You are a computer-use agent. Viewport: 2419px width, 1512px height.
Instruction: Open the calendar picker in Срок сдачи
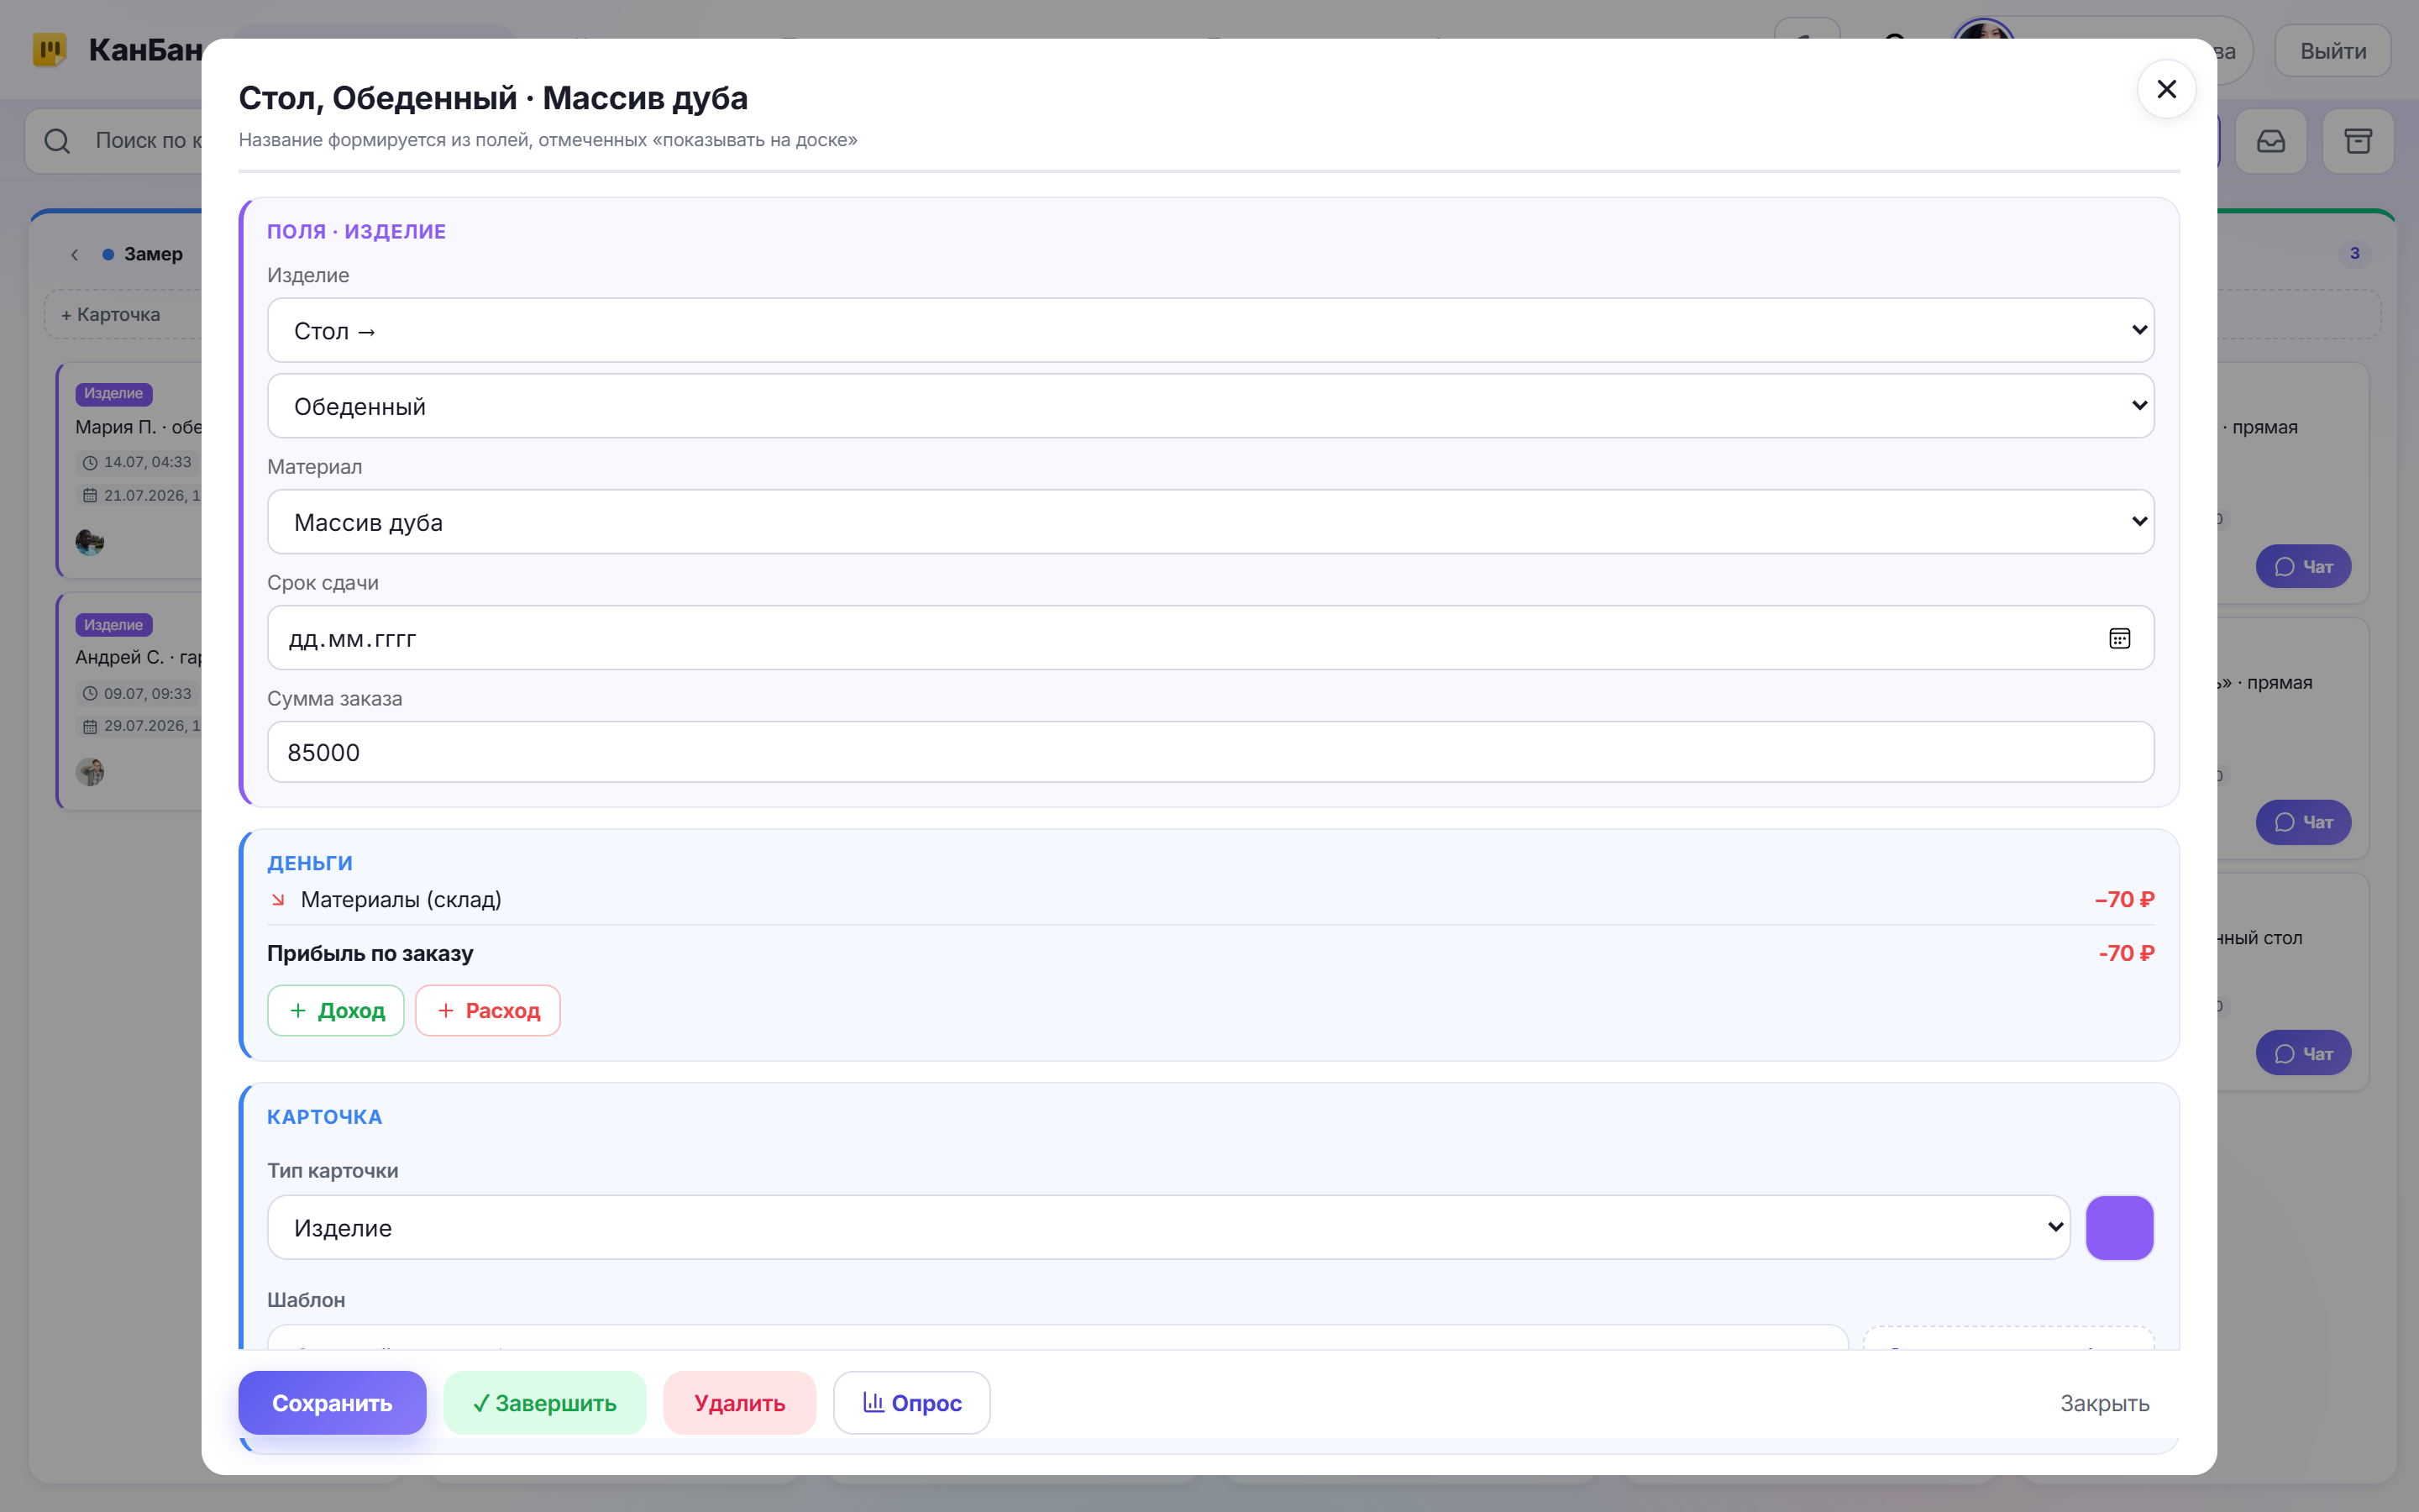pos(2119,638)
